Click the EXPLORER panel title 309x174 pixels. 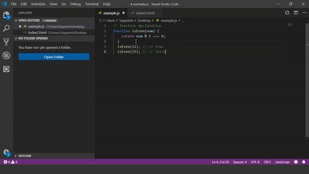click(x=25, y=13)
